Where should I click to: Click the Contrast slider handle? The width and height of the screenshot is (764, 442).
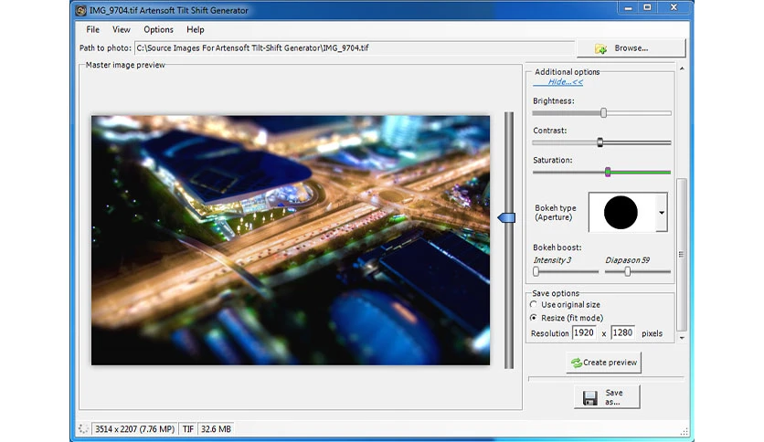[600, 142]
